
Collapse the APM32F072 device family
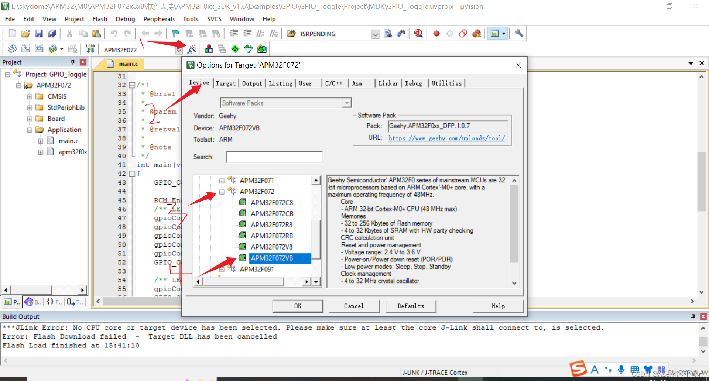click(222, 192)
